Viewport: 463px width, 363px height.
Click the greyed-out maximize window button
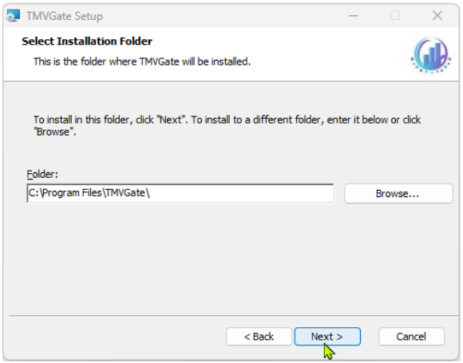(395, 16)
